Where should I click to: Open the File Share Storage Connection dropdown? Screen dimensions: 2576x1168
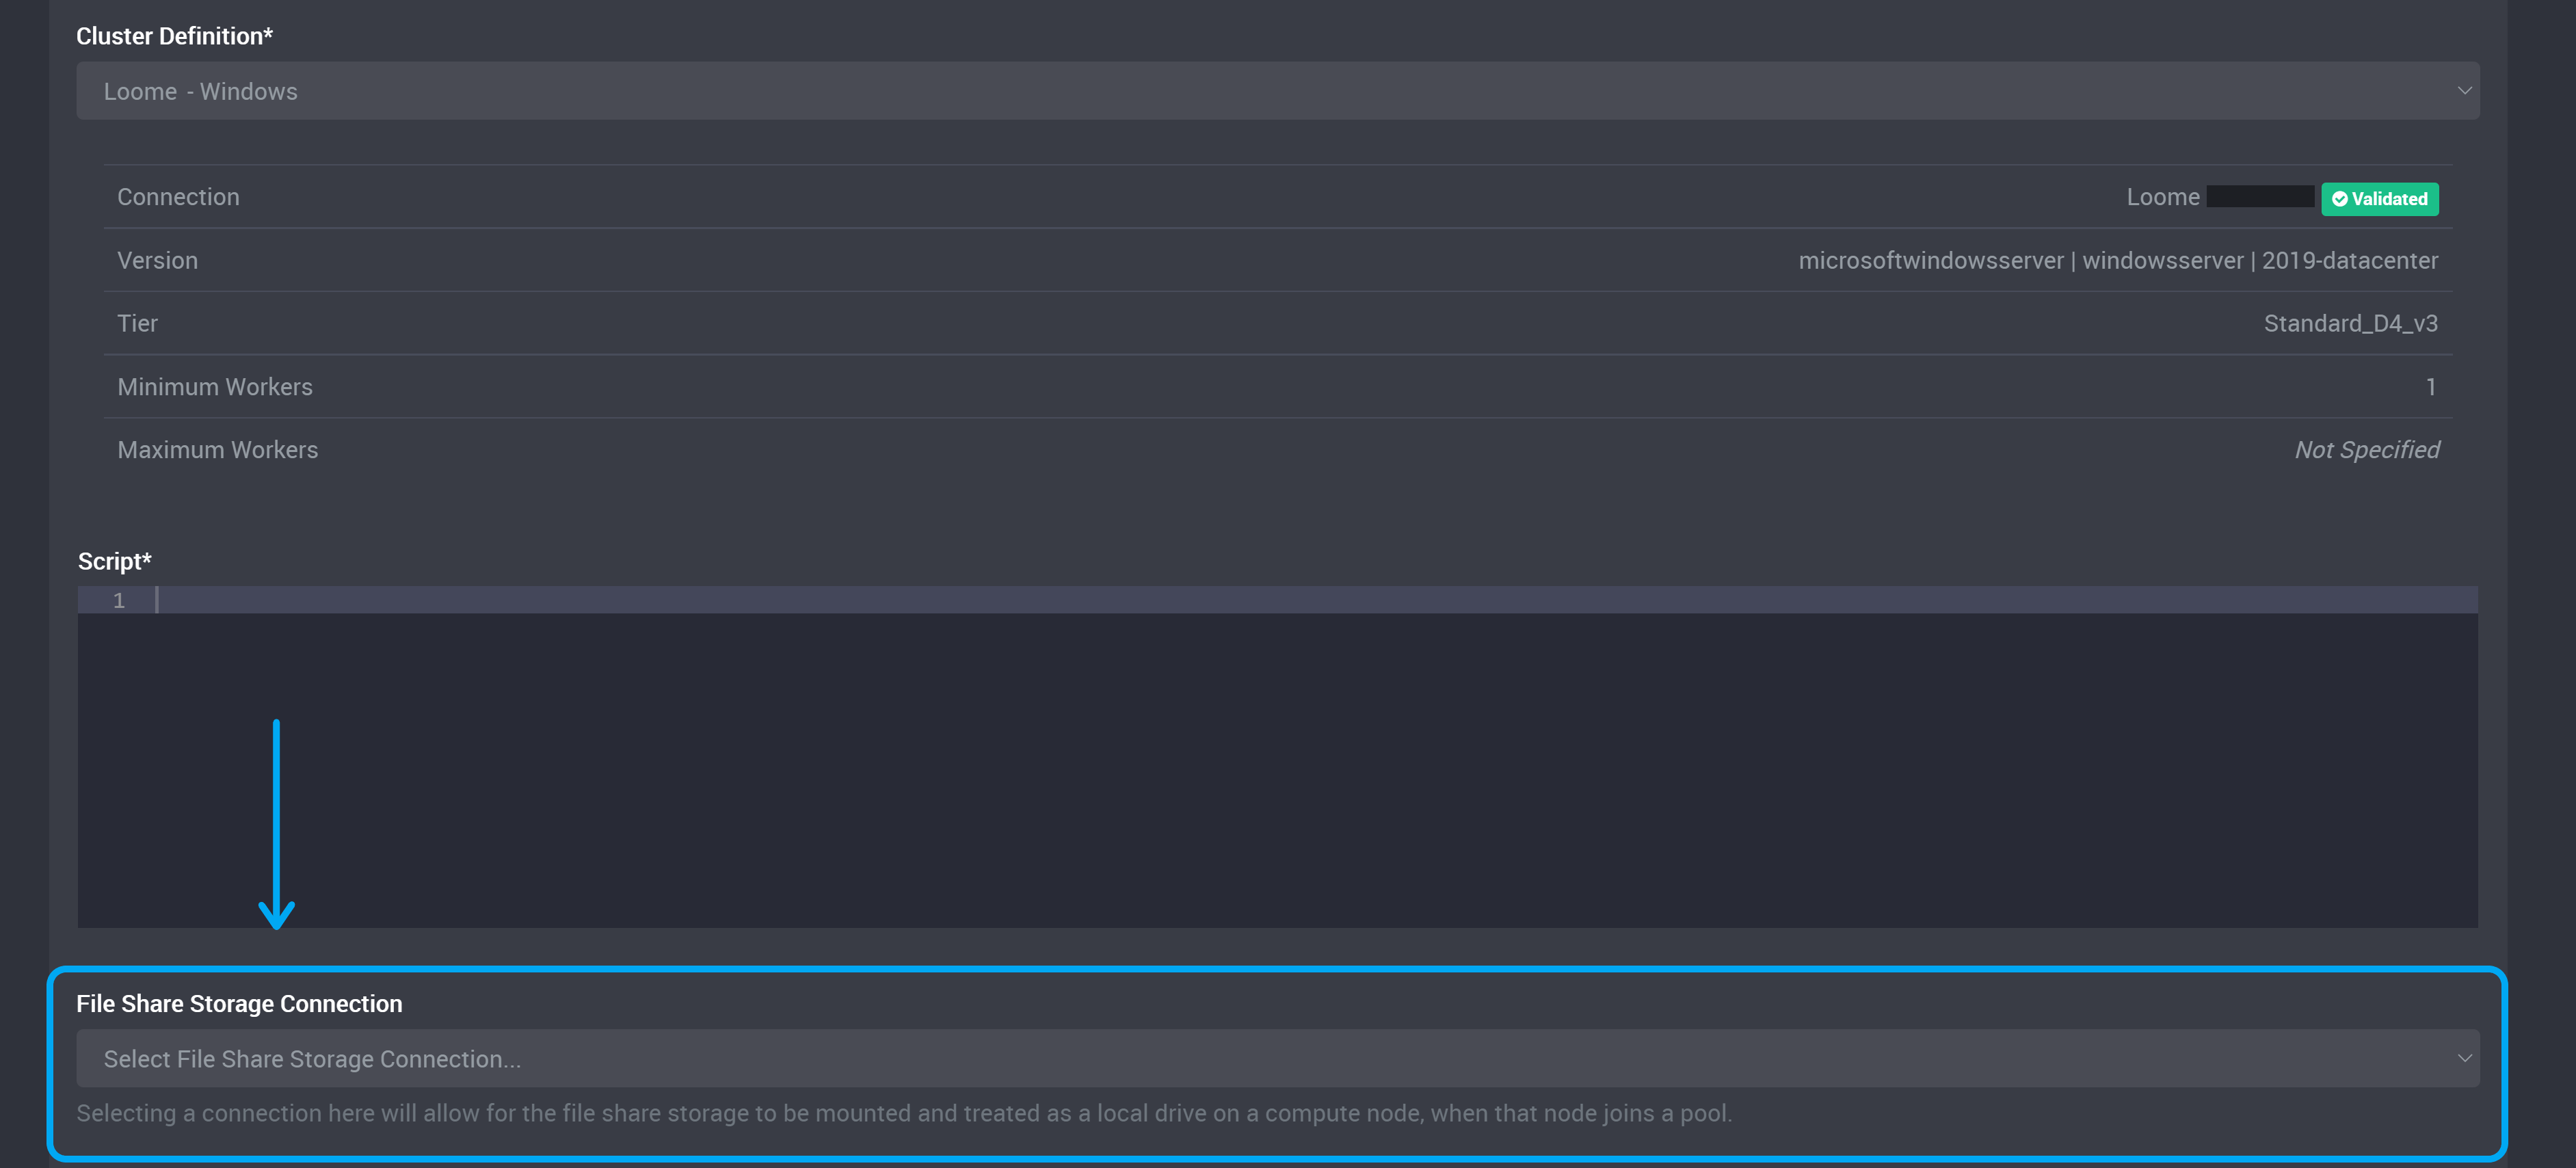pos(1277,1058)
